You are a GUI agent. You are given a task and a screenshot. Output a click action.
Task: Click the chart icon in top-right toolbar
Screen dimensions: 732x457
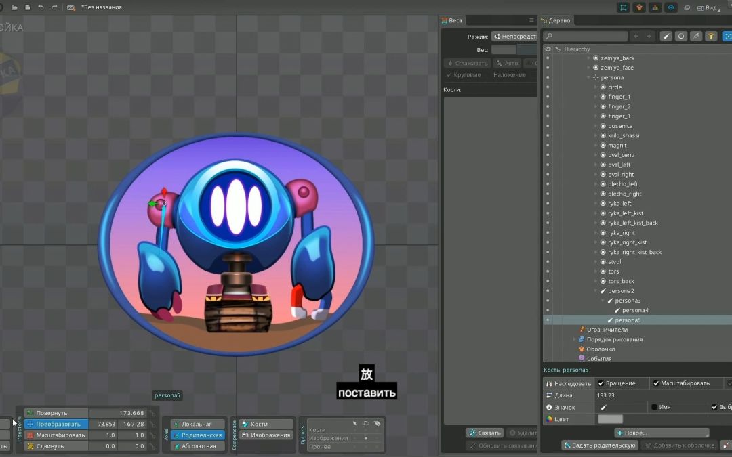point(655,7)
